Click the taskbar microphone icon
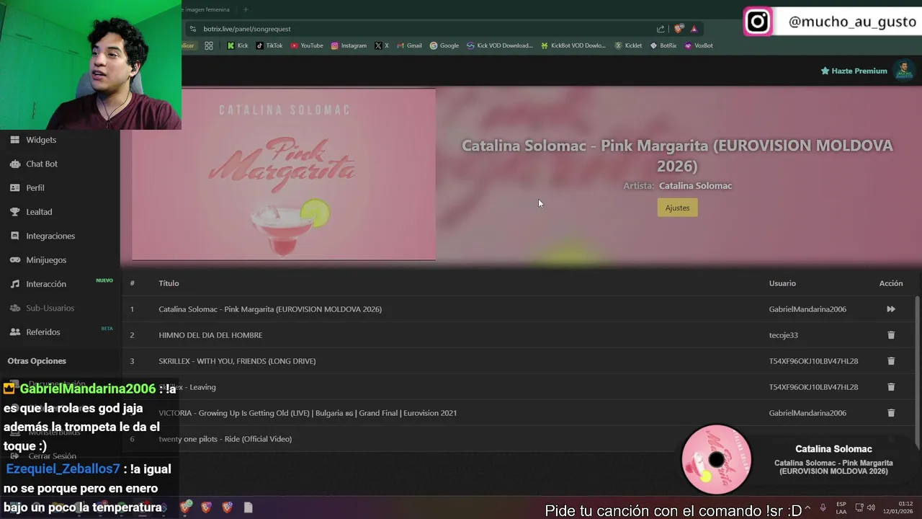 [x=823, y=507]
